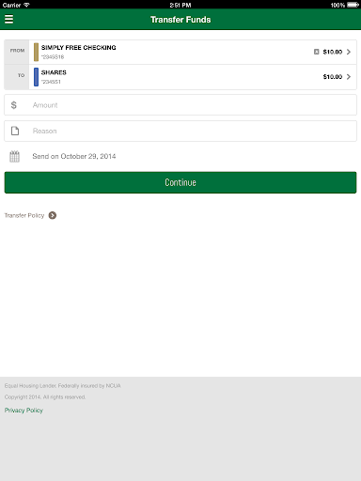Click the small icon next to checking balance

click(x=317, y=52)
